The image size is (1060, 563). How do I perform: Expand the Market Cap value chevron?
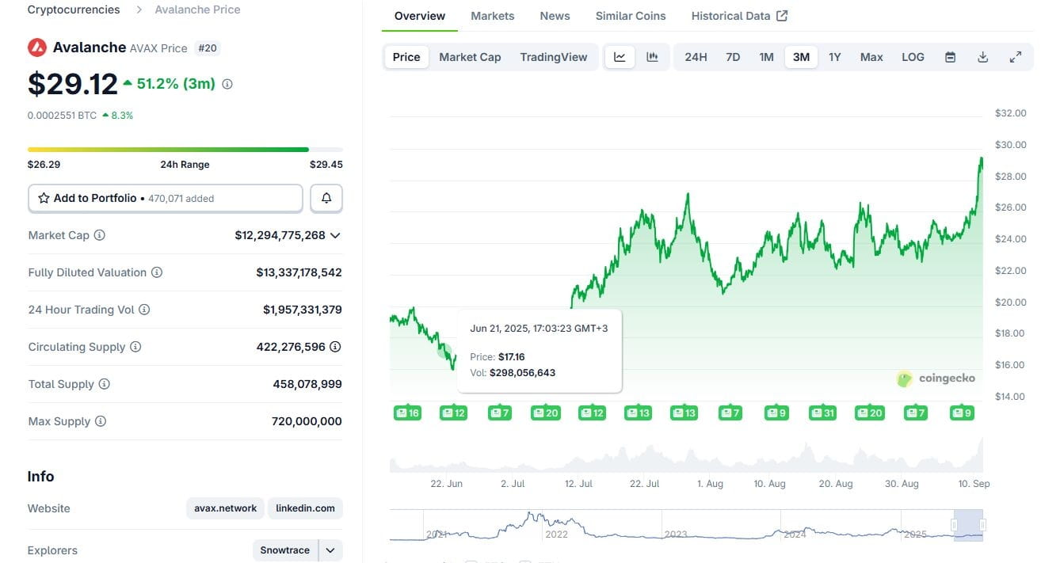[335, 235]
